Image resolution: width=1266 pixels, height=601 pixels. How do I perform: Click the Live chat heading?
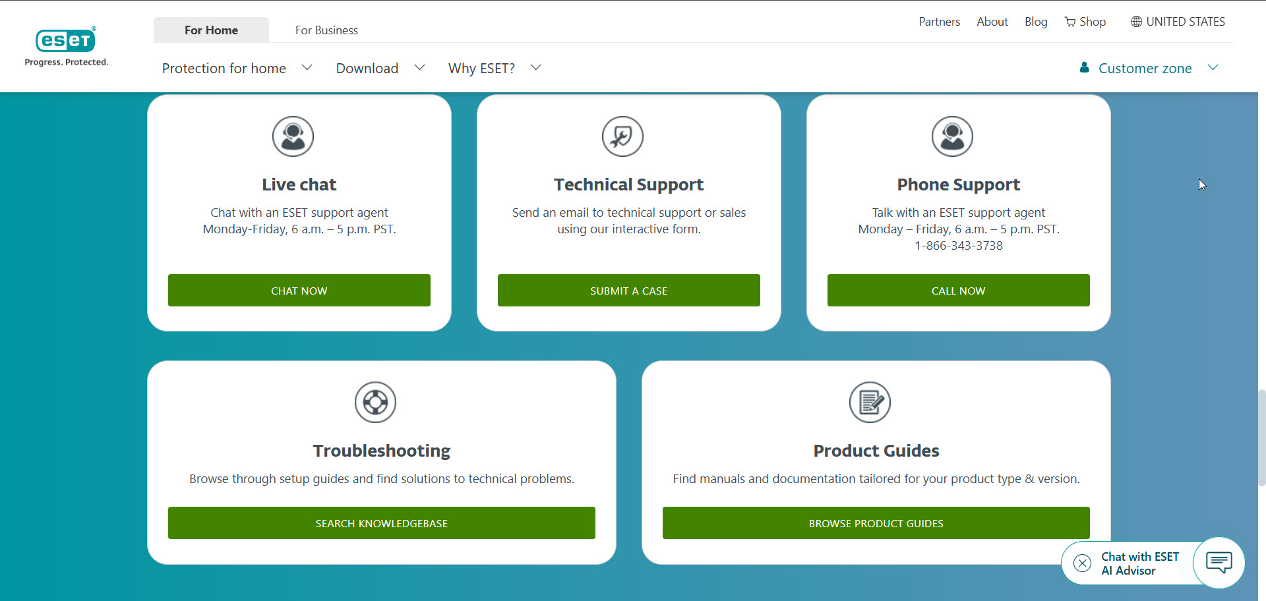(x=299, y=185)
